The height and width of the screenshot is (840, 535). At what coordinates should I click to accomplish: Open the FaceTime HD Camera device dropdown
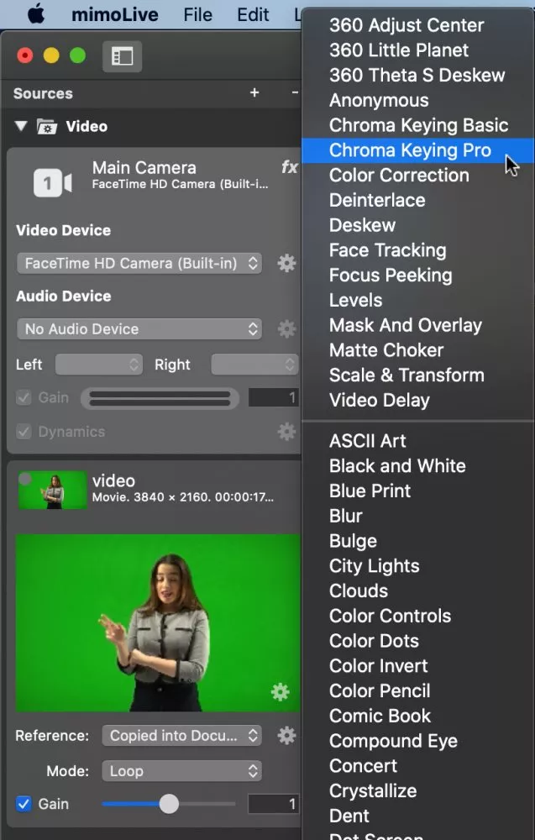[139, 263]
